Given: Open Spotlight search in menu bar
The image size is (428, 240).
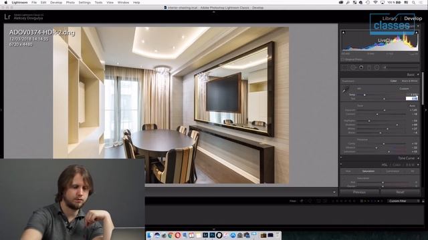Looking at the screenshot, I should 413,3.
